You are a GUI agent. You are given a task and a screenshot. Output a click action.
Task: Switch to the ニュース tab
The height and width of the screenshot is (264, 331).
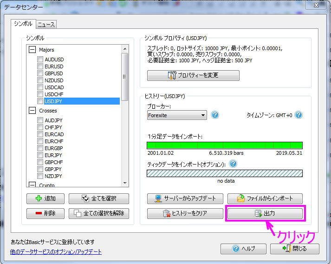46,25
